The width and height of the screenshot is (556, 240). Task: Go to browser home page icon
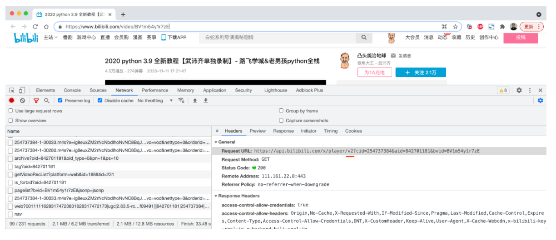[46, 27]
